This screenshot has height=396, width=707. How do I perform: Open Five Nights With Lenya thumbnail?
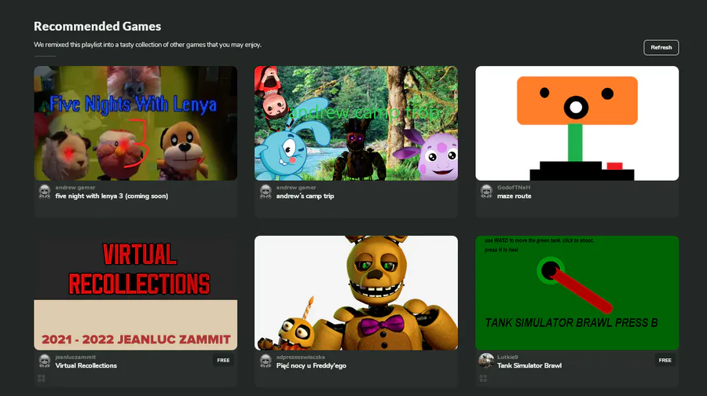point(136,123)
